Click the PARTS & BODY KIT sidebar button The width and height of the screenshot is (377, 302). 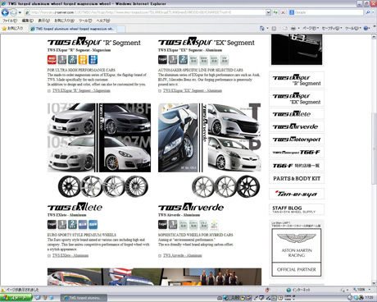pos(297,179)
